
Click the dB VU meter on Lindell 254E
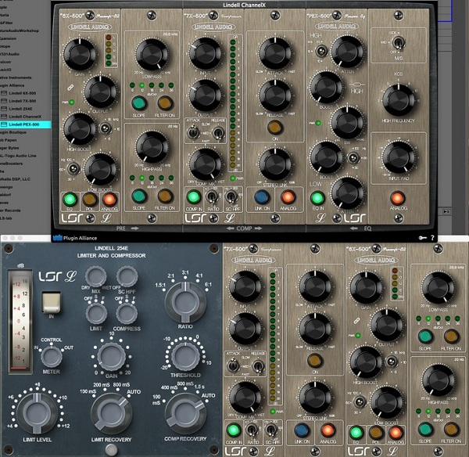point(20,322)
